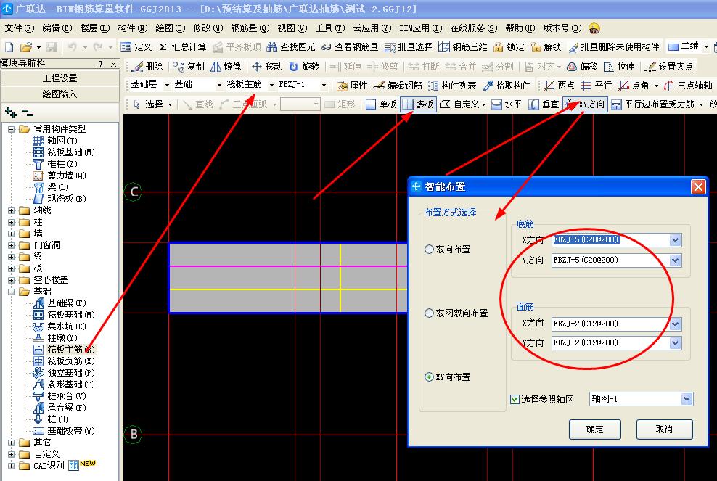The width and height of the screenshot is (717, 481).
Task: Open 帮助(H) menu
Action: [520, 28]
